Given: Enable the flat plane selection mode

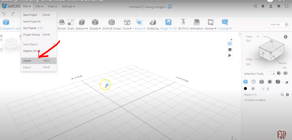Looking at the screenshot, I should click(x=286, y=82).
